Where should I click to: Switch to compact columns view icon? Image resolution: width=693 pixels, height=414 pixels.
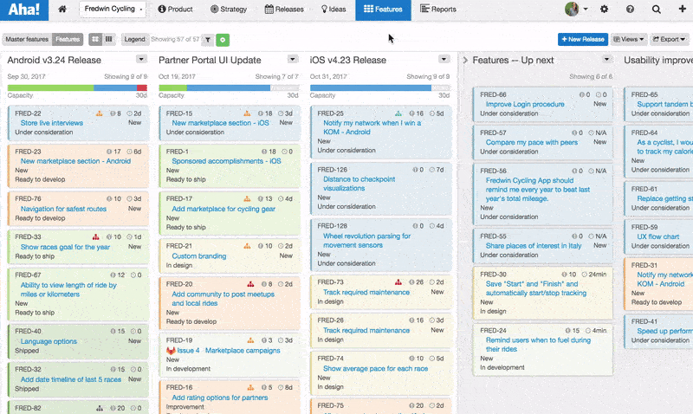(x=109, y=39)
